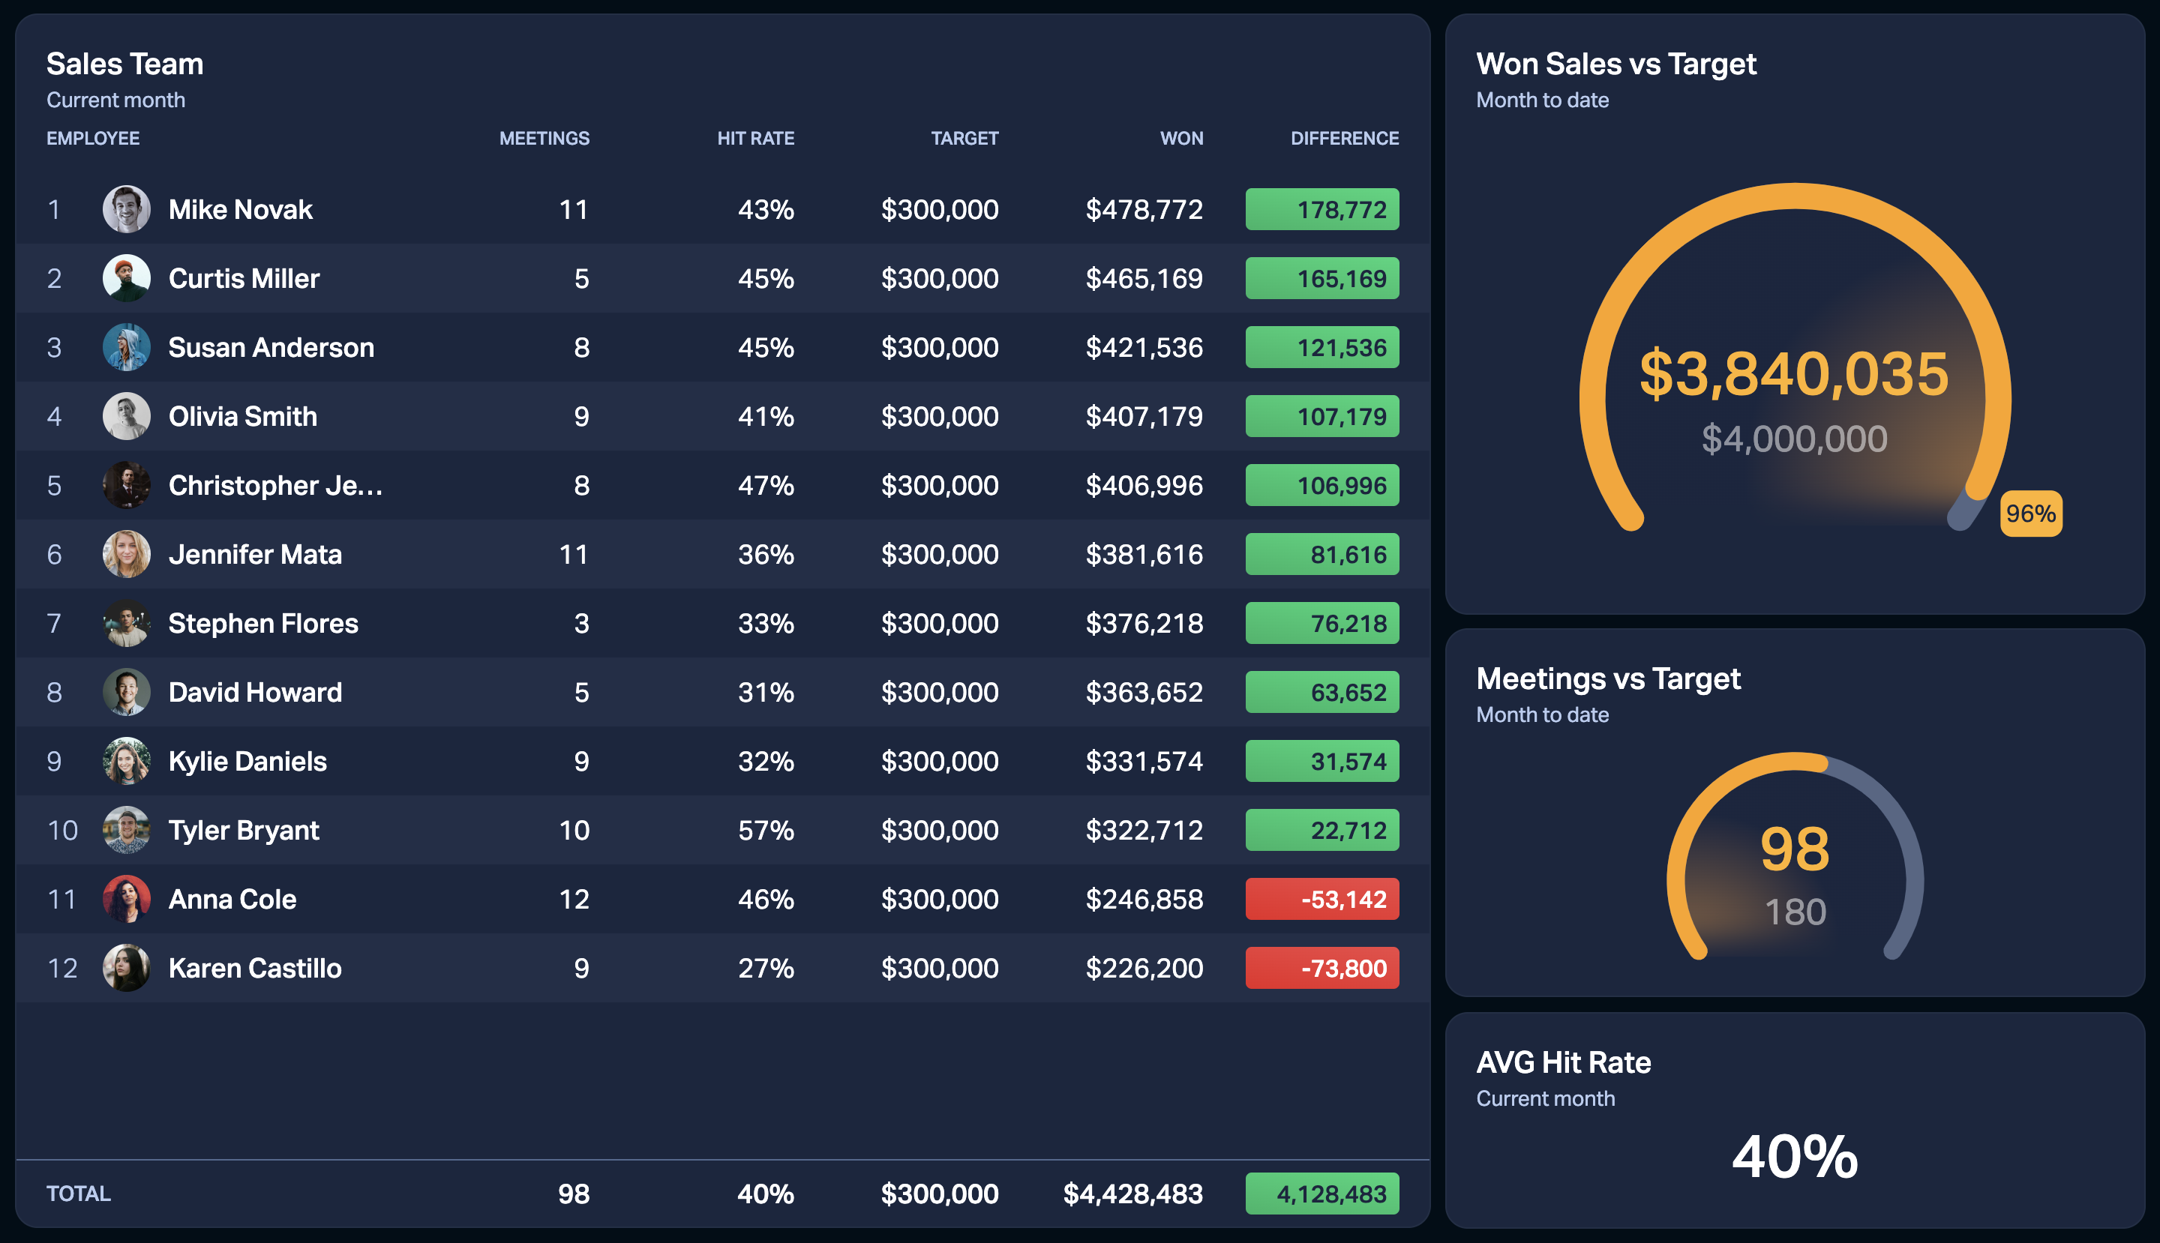Click the 98 meetings gauge value
This screenshot has height=1243, width=2160.
tap(1795, 849)
